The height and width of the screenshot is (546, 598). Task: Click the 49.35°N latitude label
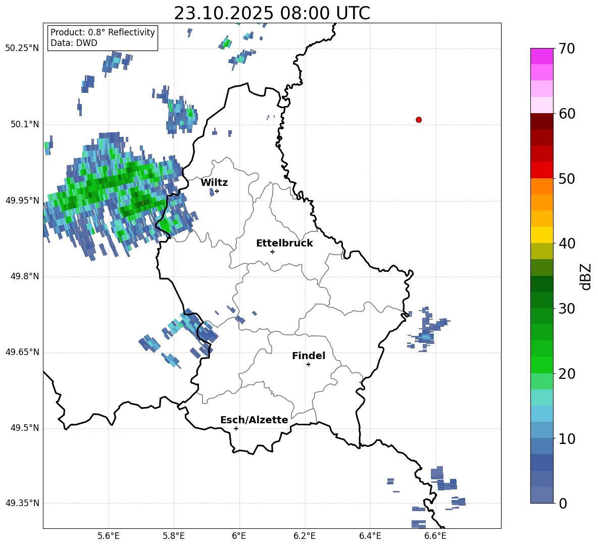tap(22, 503)
